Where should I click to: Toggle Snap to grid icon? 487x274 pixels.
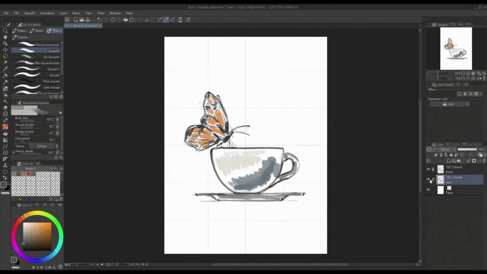(172, 20)
